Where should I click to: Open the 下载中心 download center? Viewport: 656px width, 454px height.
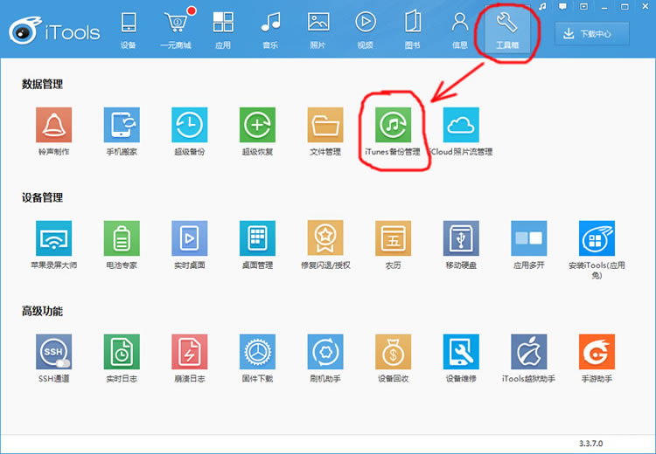pyautogui.click(x=592, y=34)
